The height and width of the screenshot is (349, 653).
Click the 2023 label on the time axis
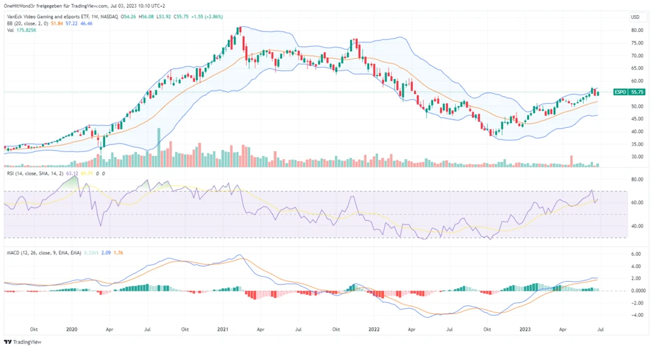(x=525, y=330)
